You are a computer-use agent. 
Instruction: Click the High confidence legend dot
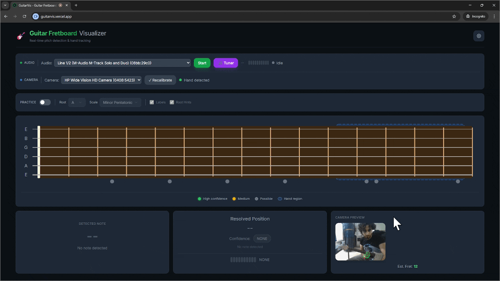[x=199, y=199]
